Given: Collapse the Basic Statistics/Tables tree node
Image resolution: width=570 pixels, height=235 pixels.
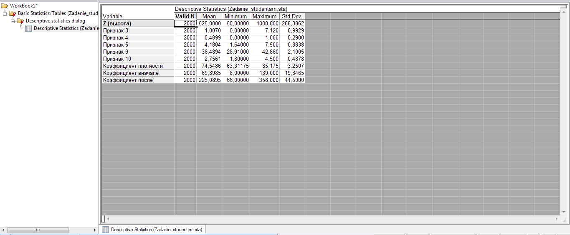Looking at the screenshot, I should coord(5,13).
